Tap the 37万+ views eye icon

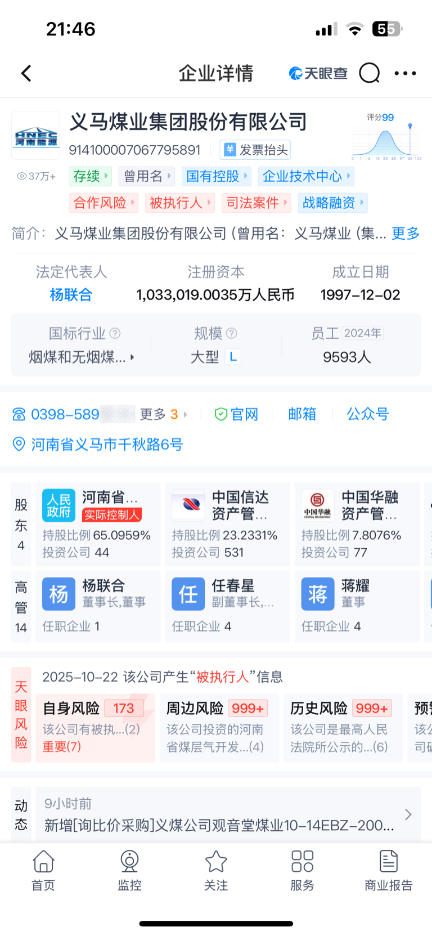pyautogui.click(x=22, y=176)
